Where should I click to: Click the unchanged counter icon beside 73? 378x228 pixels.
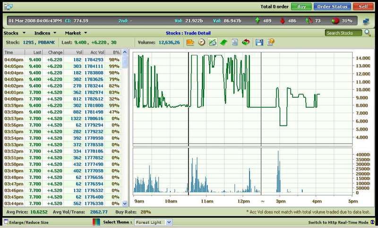point(309,21)
